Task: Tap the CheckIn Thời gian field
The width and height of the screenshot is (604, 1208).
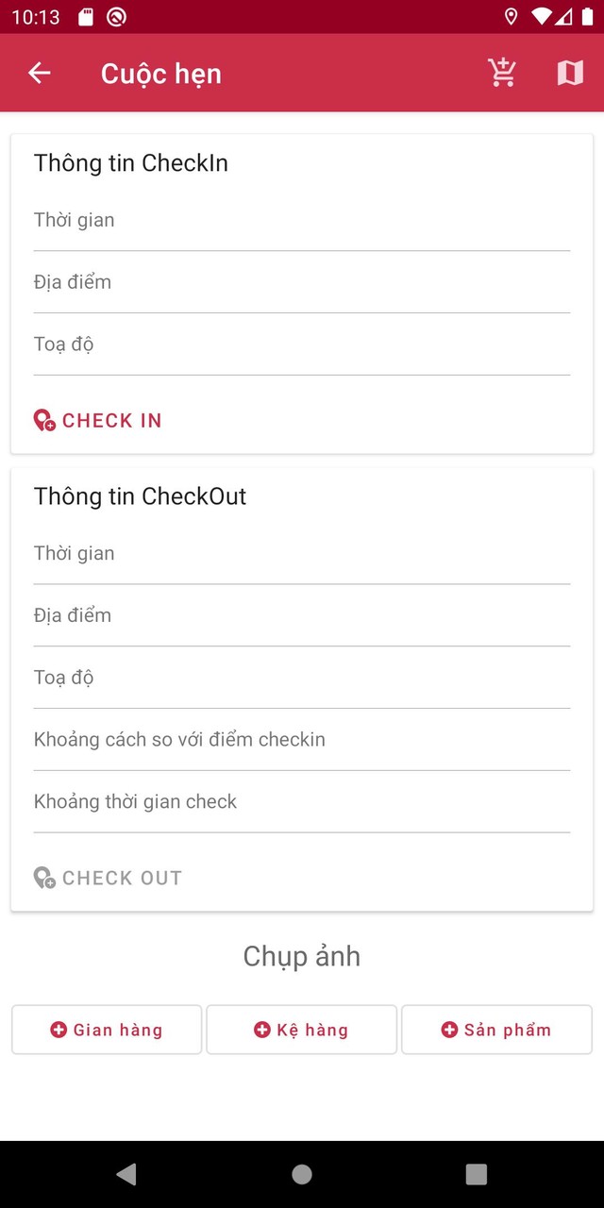Action: (x=302, y=221)
